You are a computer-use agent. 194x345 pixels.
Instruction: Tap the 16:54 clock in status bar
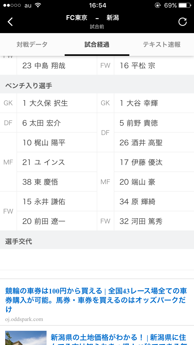(x=98, y=5)
